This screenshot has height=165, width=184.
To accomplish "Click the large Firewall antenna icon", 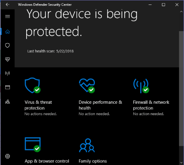I will [x=141, y=86].
